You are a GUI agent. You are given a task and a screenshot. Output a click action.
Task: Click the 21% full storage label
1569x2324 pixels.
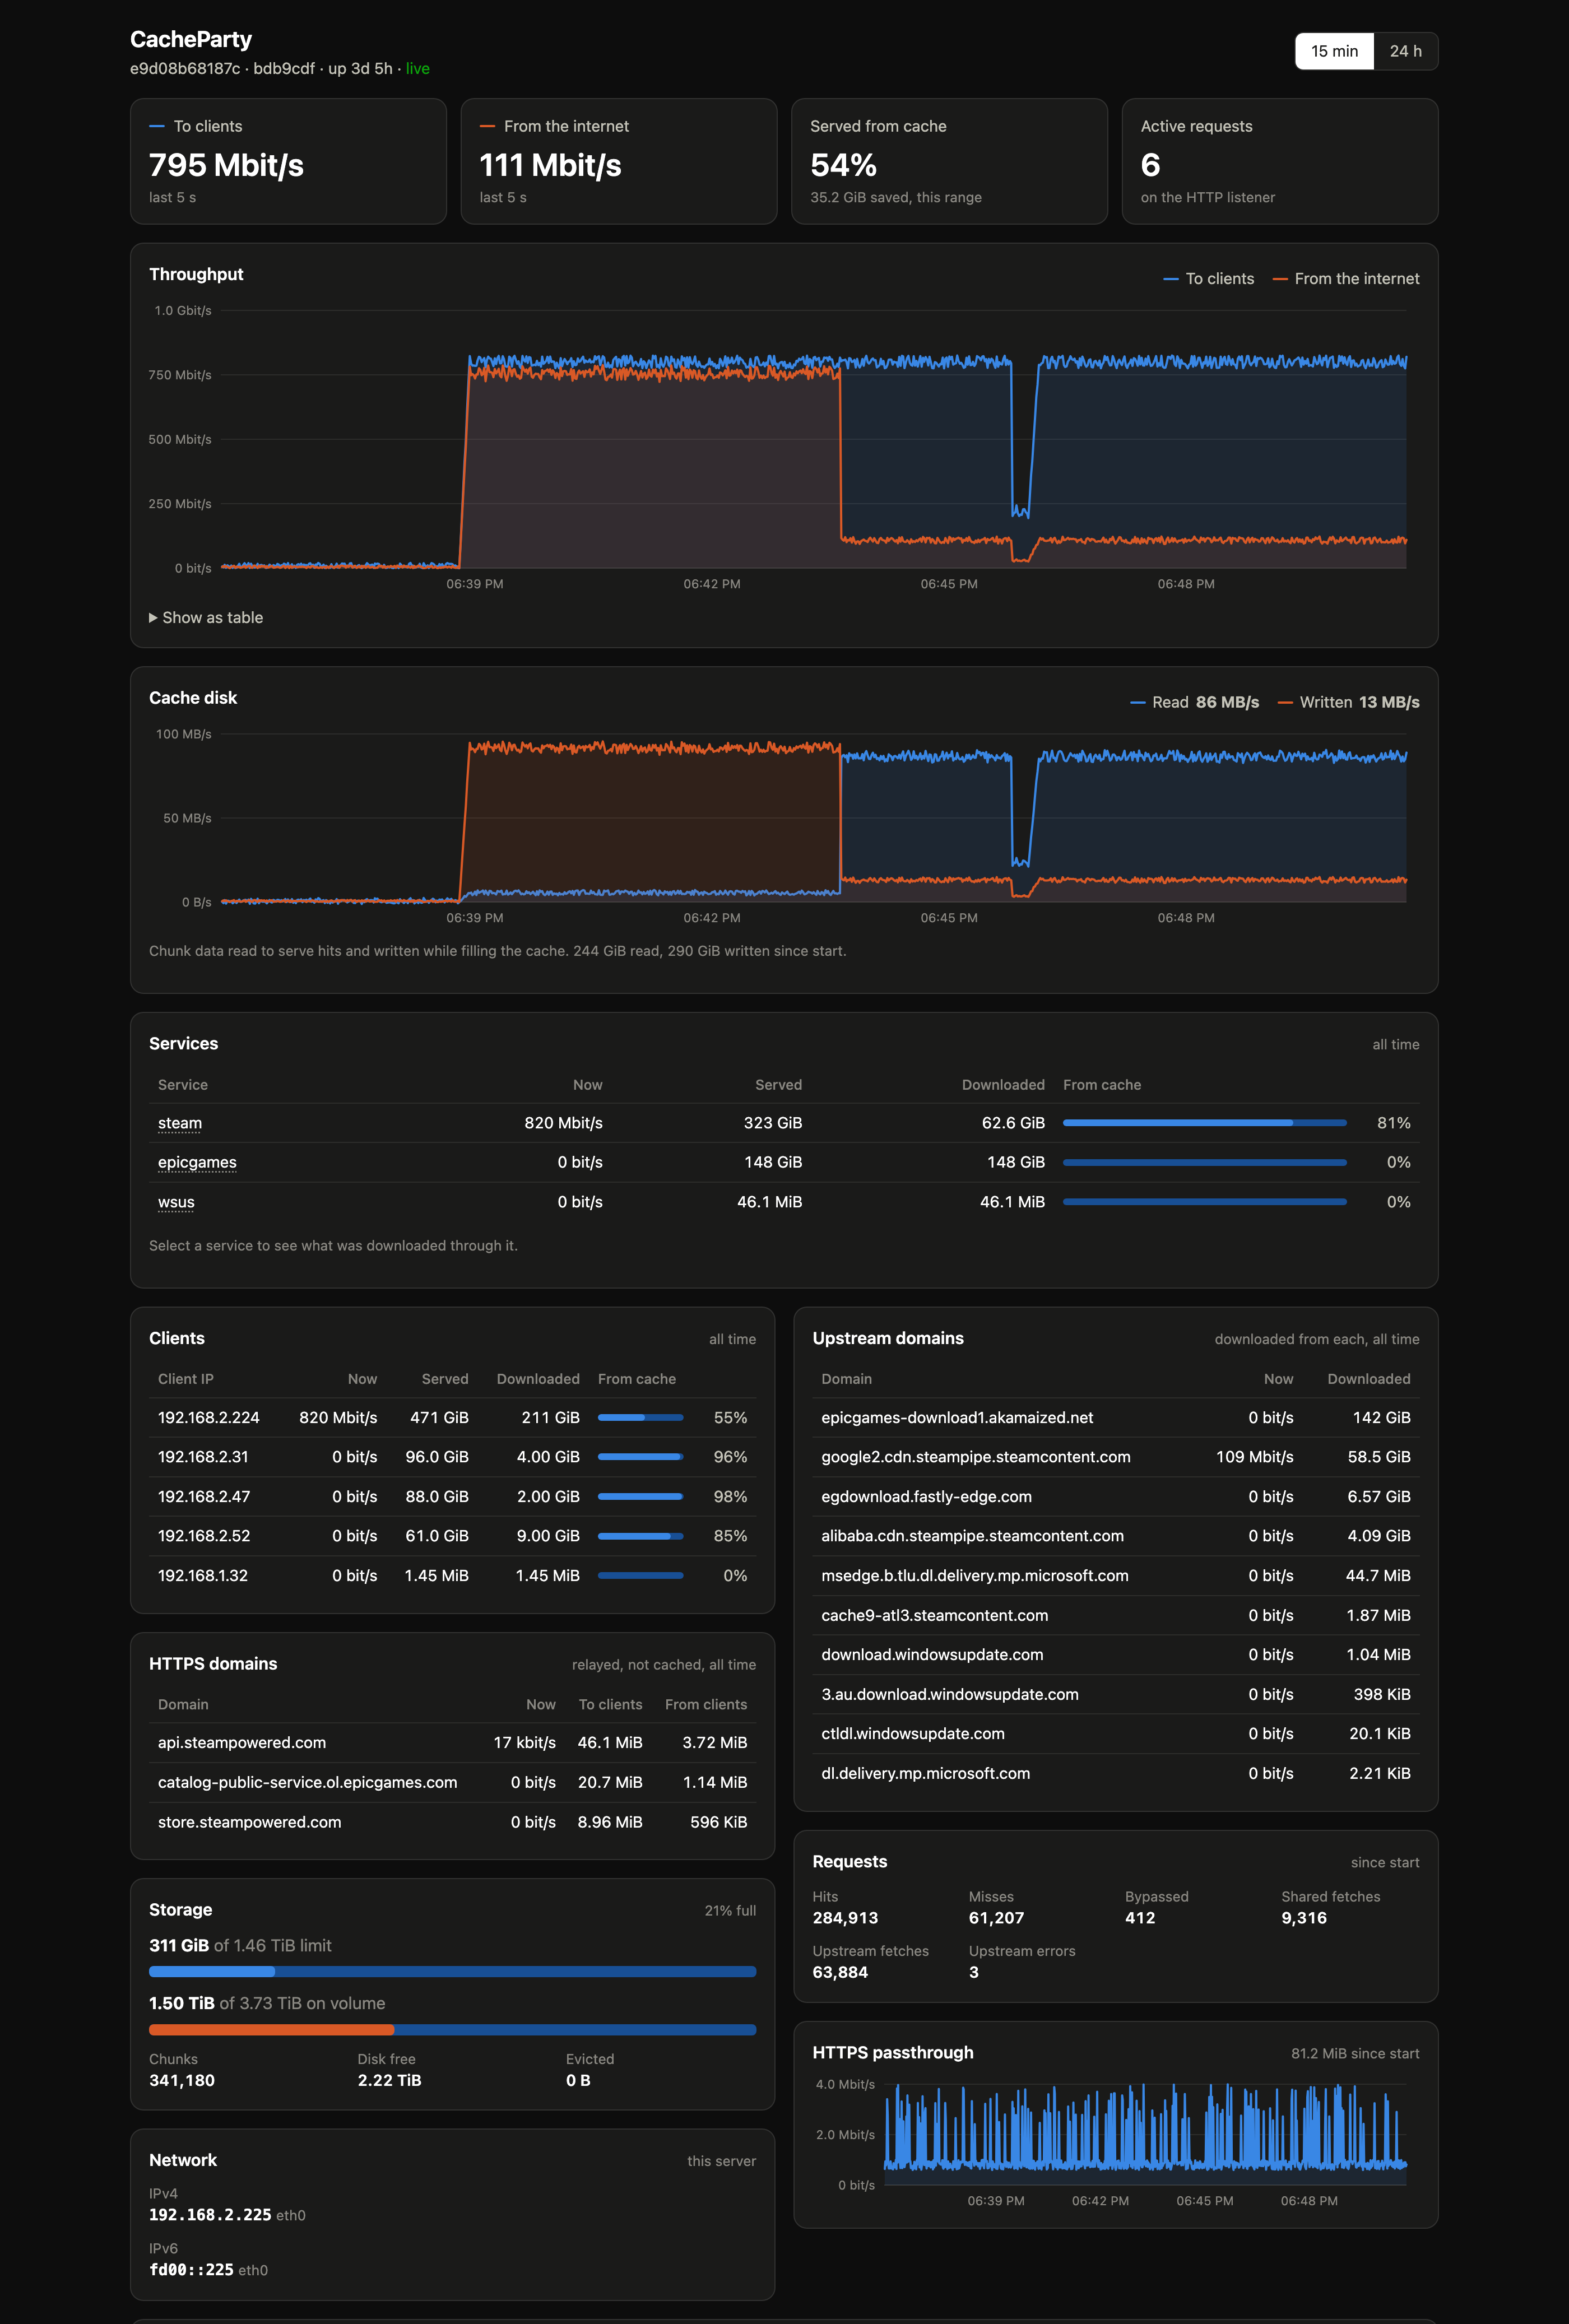tap(730, 1911)
